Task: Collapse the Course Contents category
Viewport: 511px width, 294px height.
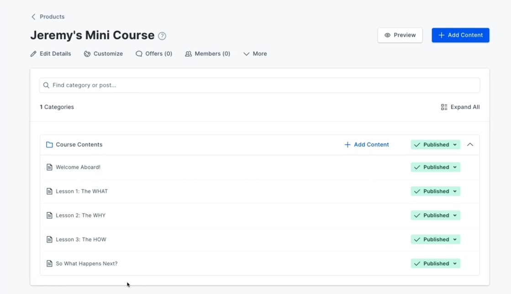Action: click(x=471, y=144)
